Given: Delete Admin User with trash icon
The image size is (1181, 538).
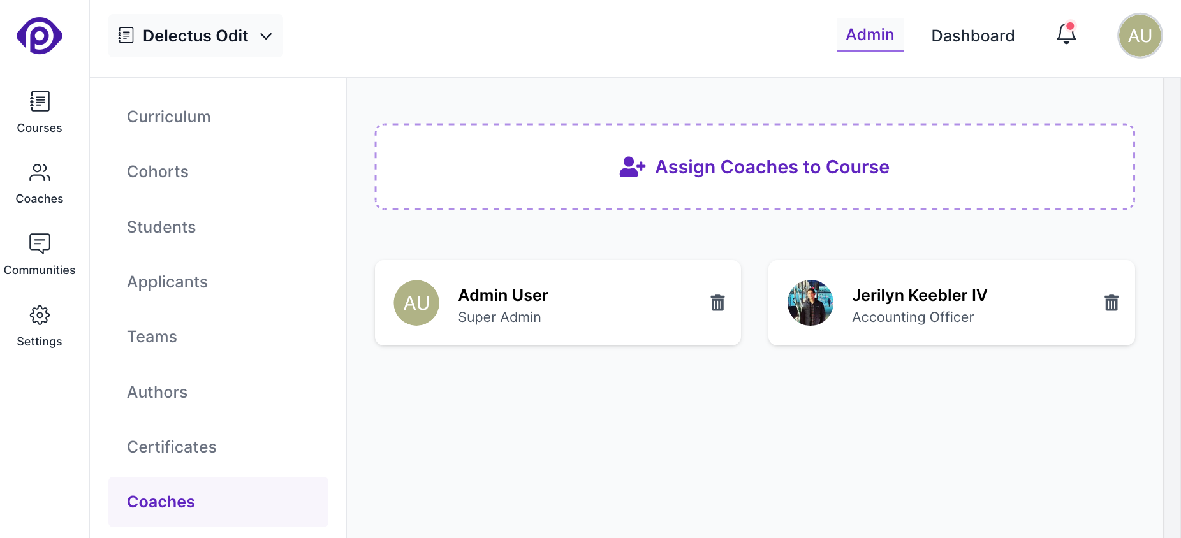Looking at the screenshot, I should coord(717,303).
